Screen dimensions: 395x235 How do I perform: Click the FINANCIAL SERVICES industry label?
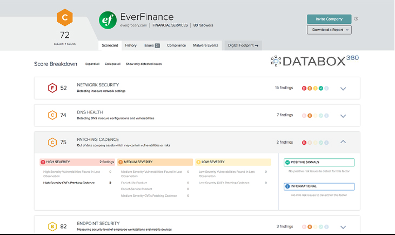click(170, 25)
